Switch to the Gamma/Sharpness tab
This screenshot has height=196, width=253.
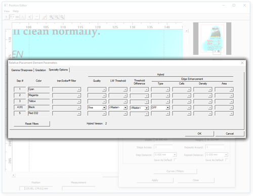click(x=22, y=70)
